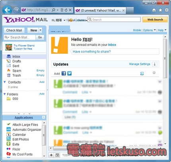Open the Flickr application
Image resolution: width=171 pixels, height=162 pixels.
[16, 149]
